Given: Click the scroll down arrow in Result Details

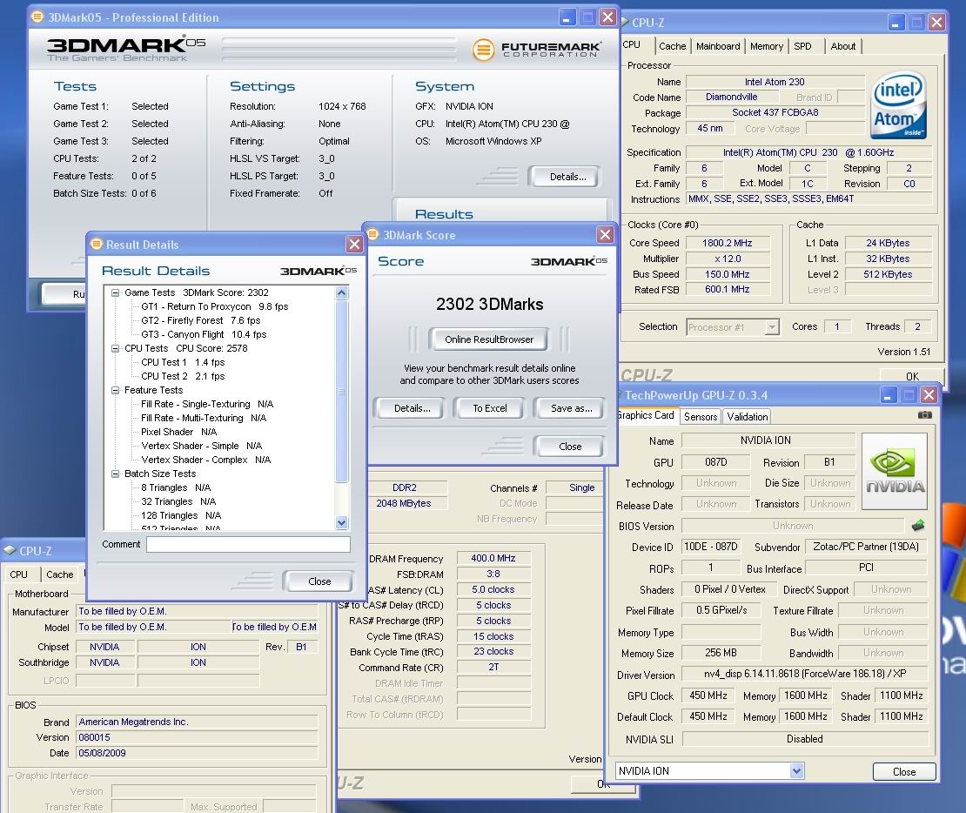Looking at the screenshot, I should click(x=342, y=522).
